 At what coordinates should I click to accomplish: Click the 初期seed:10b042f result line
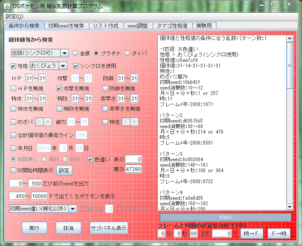click(179, 82)
